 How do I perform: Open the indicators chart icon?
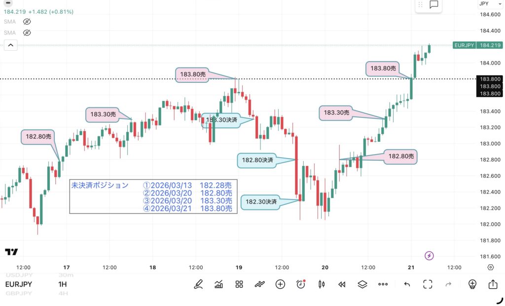[x=219, y=284]
